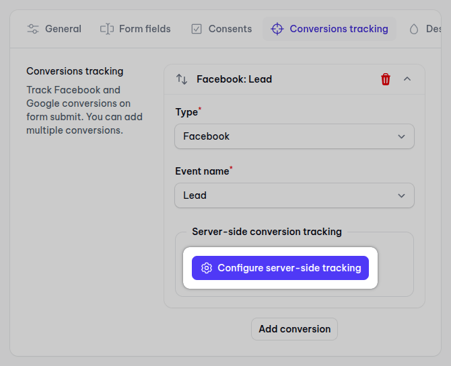The width and height of the screenshot is (451, 366).
Task: Switch to the Form fields tab
Action: pyautogui.click(x=135, y=29)
